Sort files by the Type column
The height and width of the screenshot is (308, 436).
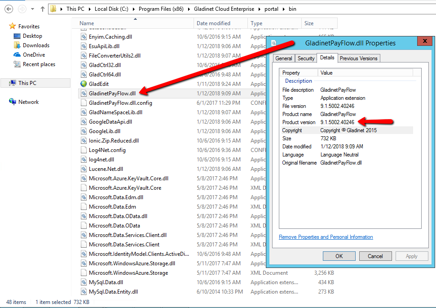point(274,23)
